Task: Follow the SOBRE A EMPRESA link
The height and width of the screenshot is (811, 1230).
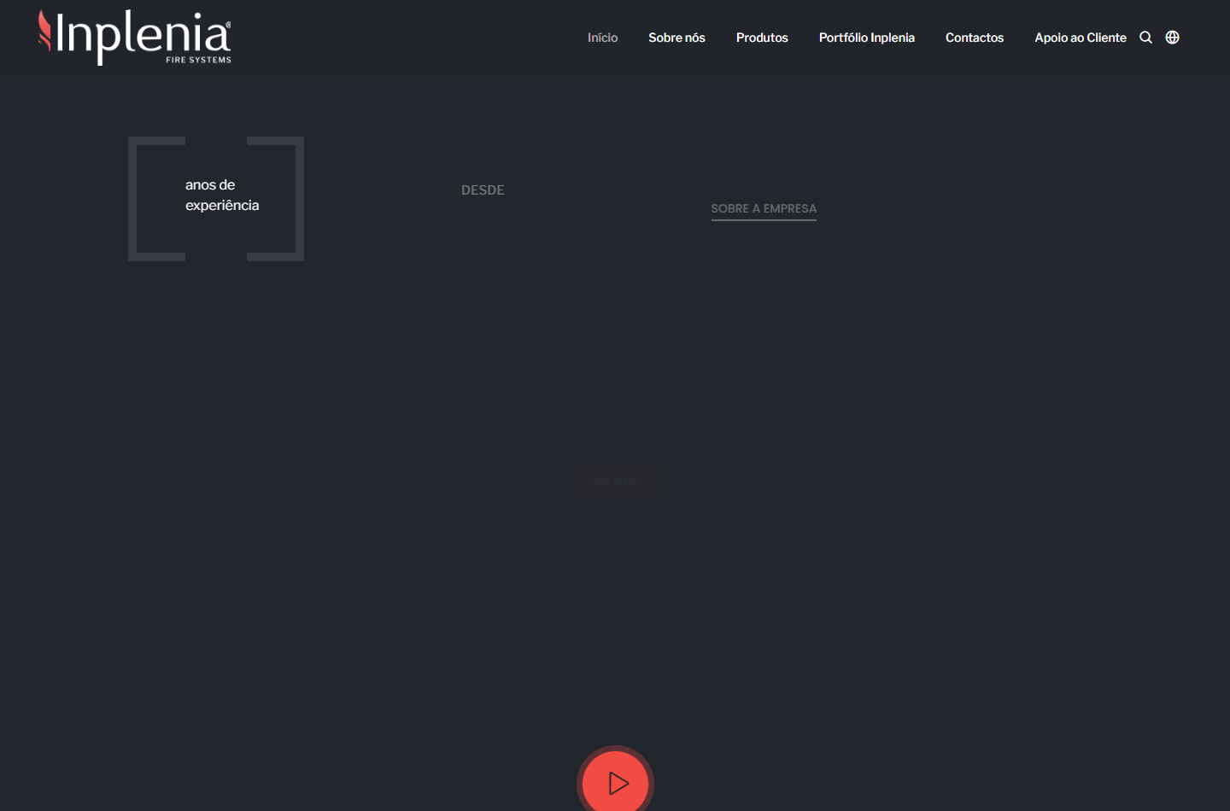Action: tap(764, 209)
